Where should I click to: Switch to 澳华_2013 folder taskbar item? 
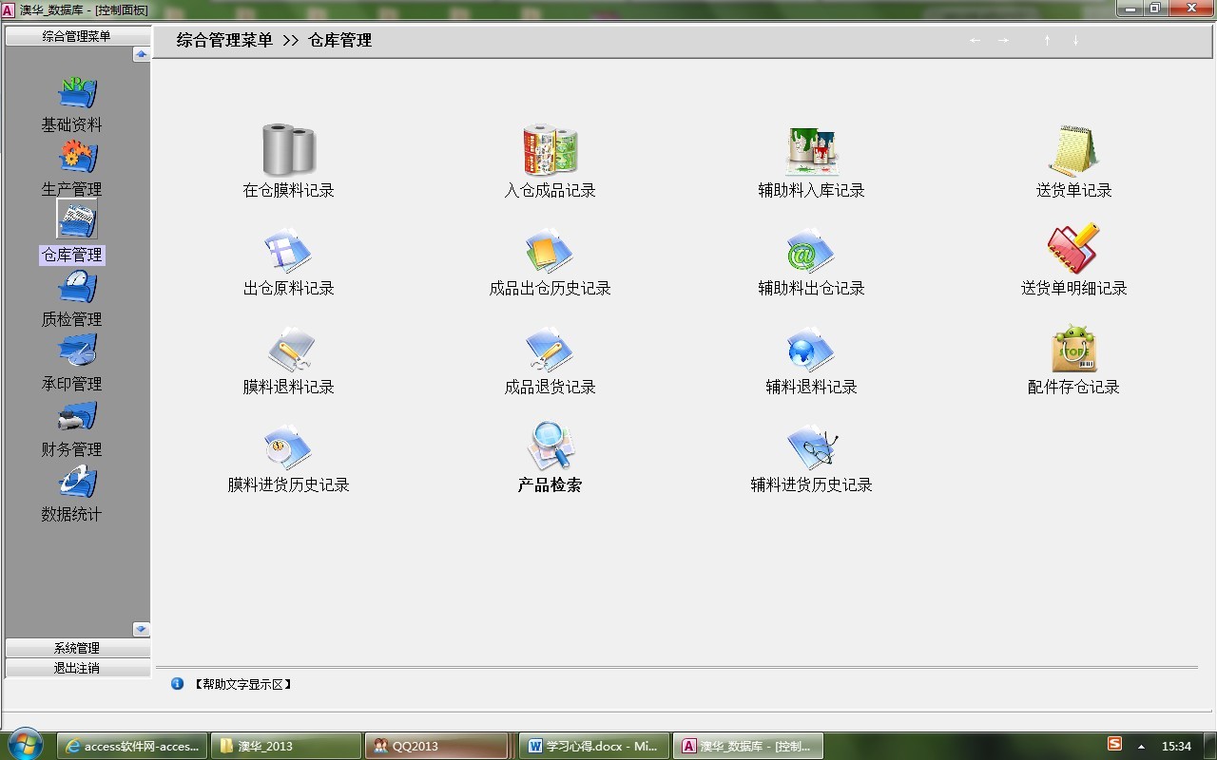point(286,746)
